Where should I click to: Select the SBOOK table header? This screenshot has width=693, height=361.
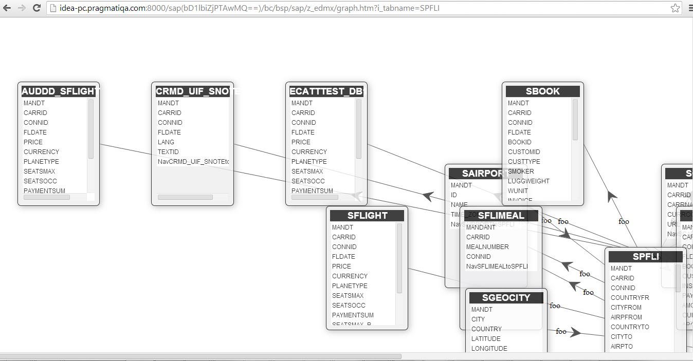[x=543, y=91]
